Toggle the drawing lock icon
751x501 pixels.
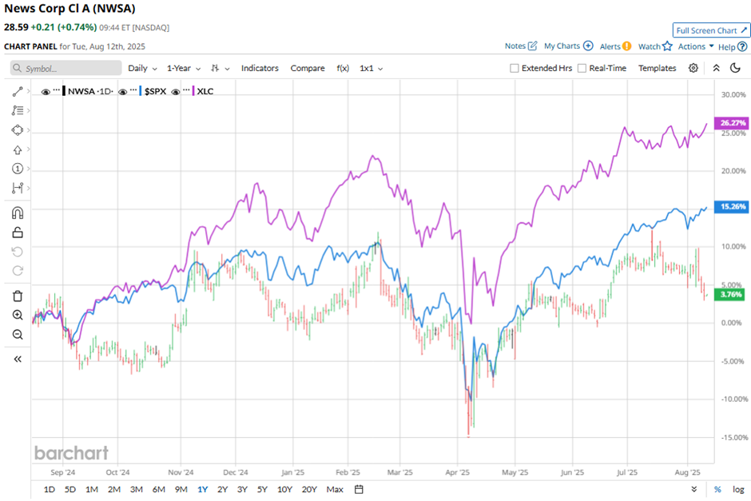[x=18, y=233]
